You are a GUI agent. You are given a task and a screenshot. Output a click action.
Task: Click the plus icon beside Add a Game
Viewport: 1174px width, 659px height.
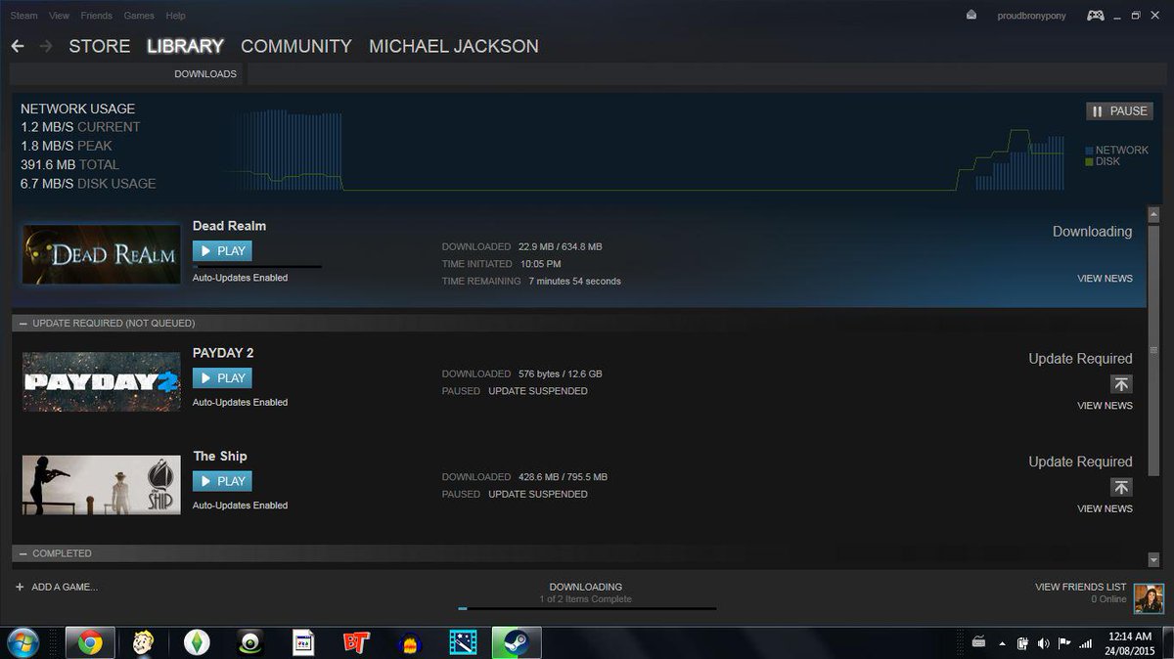coord(20,587)
